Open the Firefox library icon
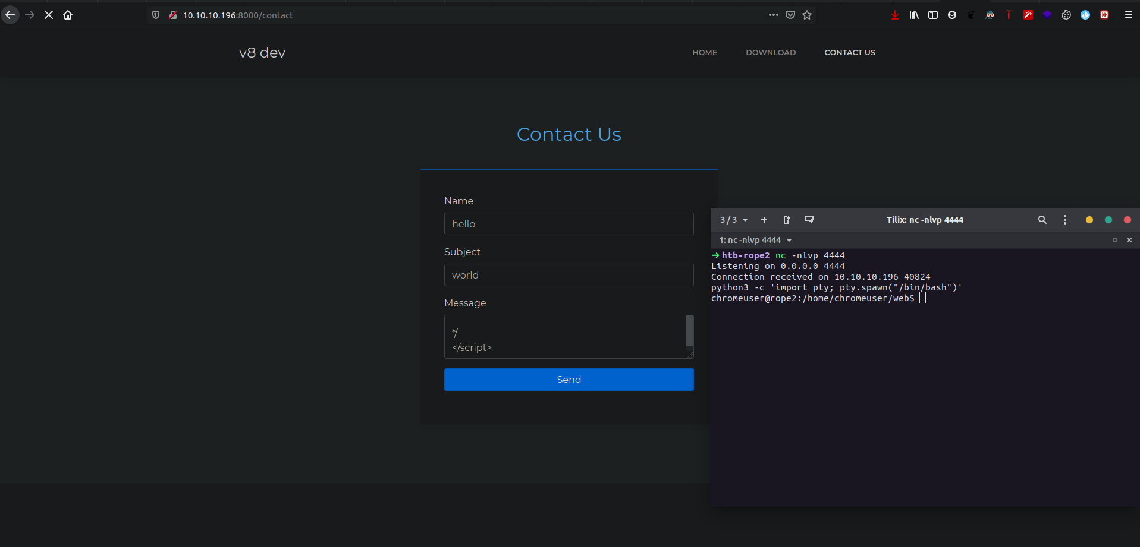This screenshot has height=547, width=1140. (914, 15)
